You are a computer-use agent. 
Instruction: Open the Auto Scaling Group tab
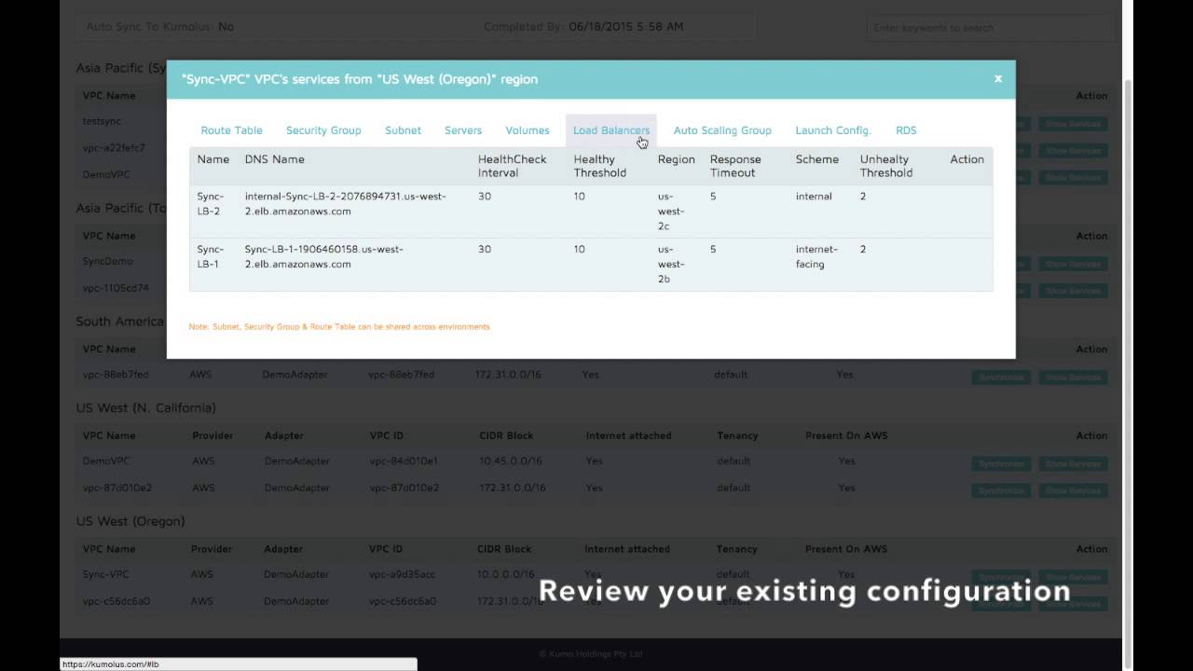(722, 130)
